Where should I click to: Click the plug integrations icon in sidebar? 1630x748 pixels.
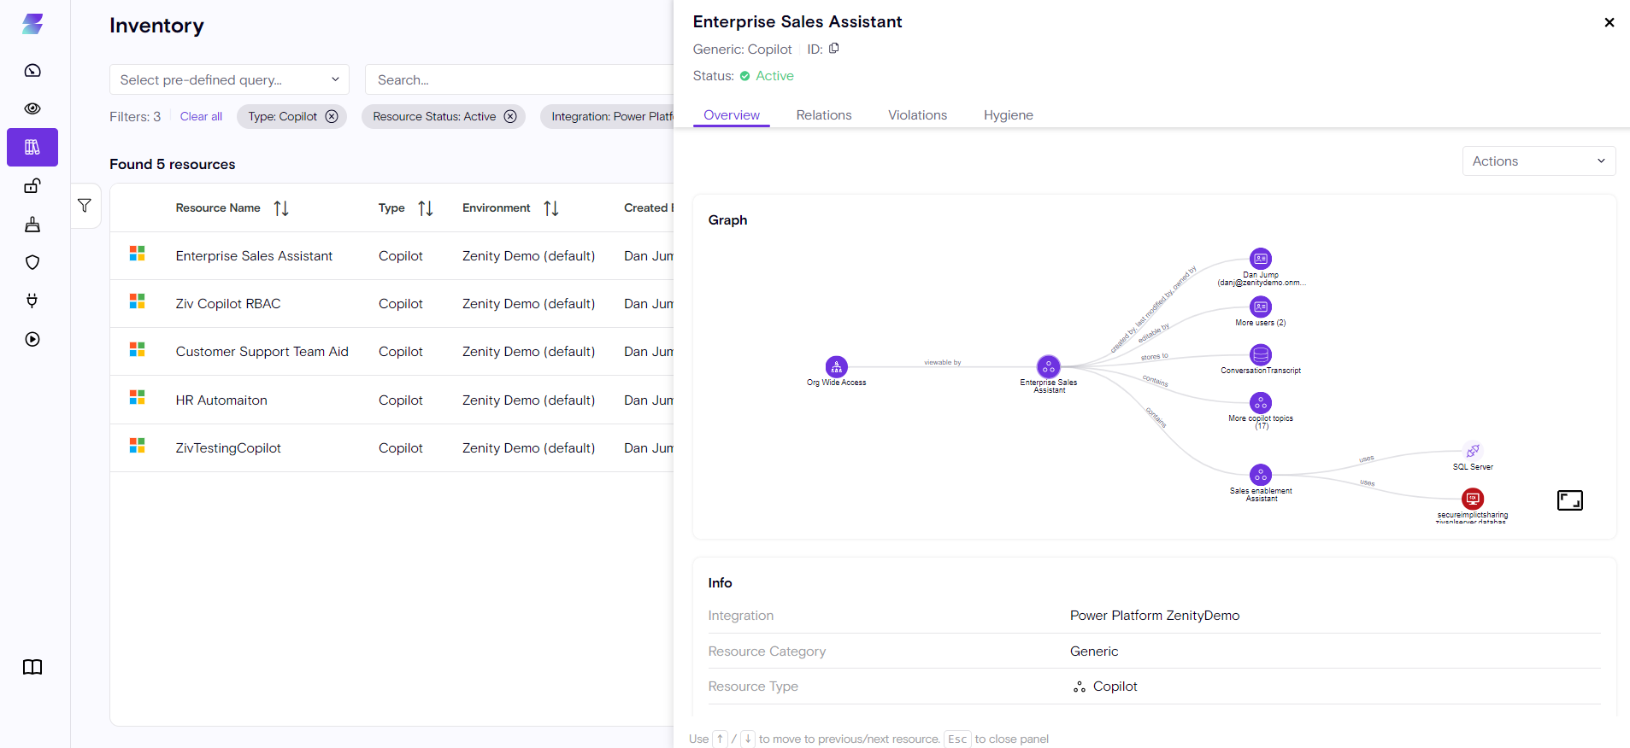click(32, 301)
